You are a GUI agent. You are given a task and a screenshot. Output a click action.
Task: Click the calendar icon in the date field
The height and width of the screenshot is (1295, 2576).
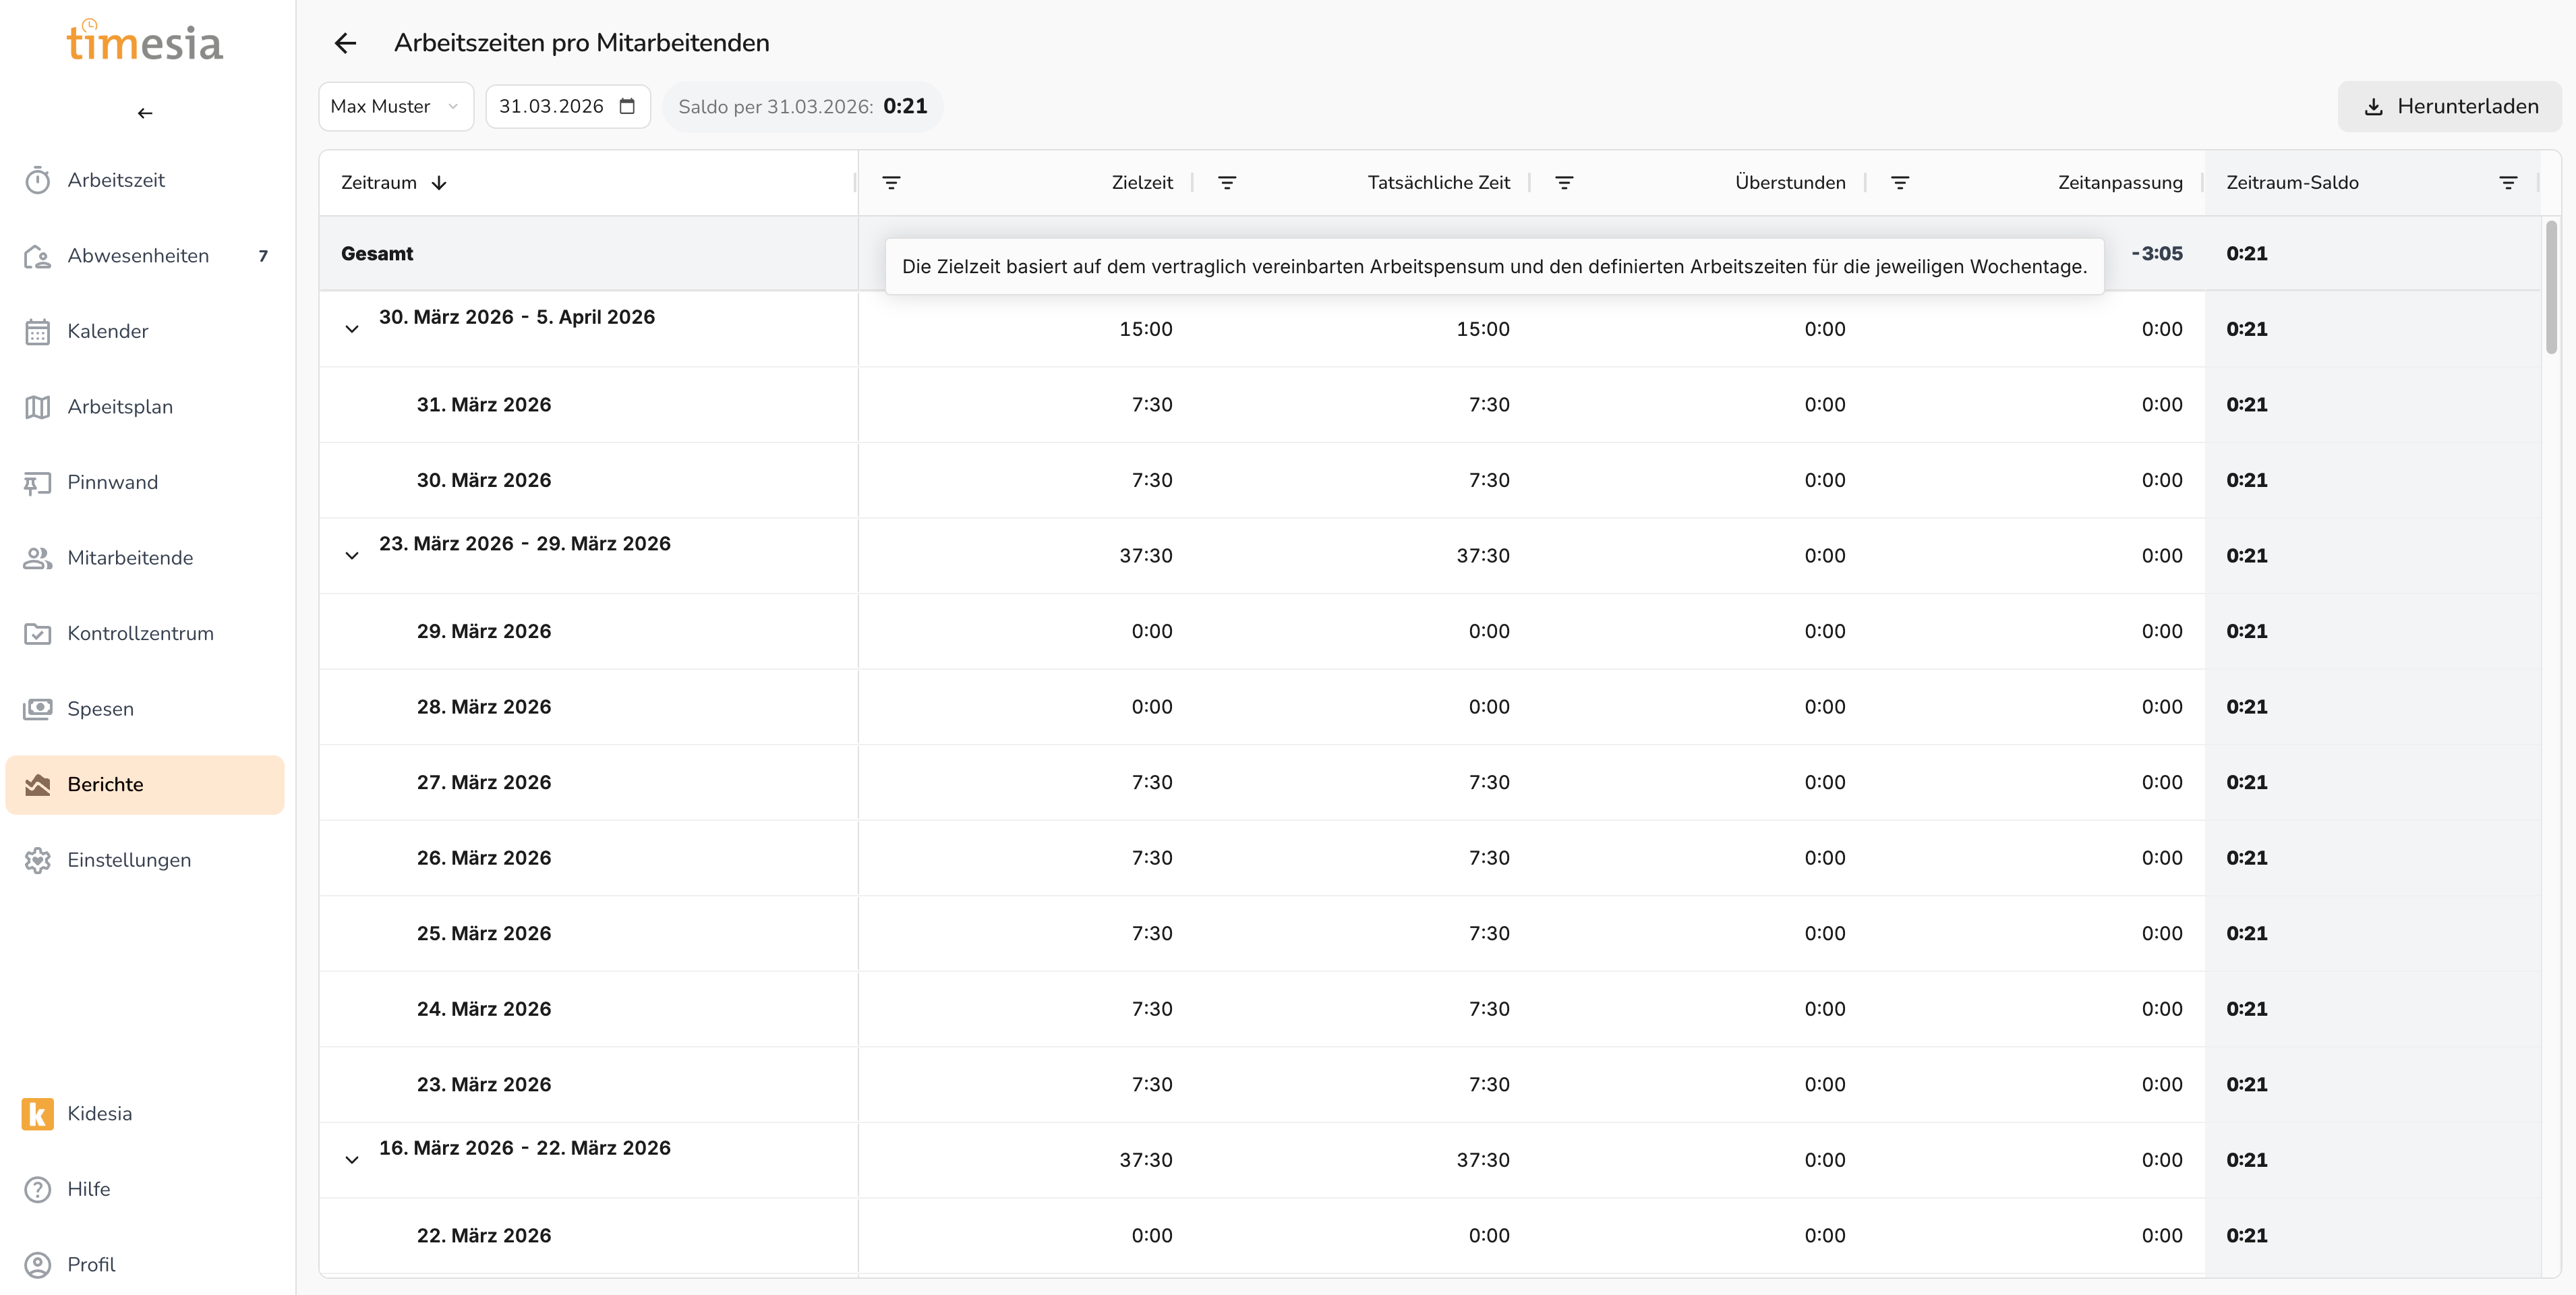click(x=627, y=106)
